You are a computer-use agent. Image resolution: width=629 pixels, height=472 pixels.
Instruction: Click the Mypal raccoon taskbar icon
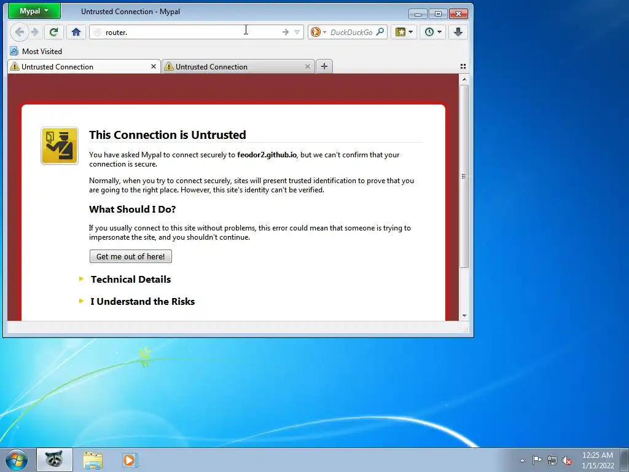tap(55, 460)
